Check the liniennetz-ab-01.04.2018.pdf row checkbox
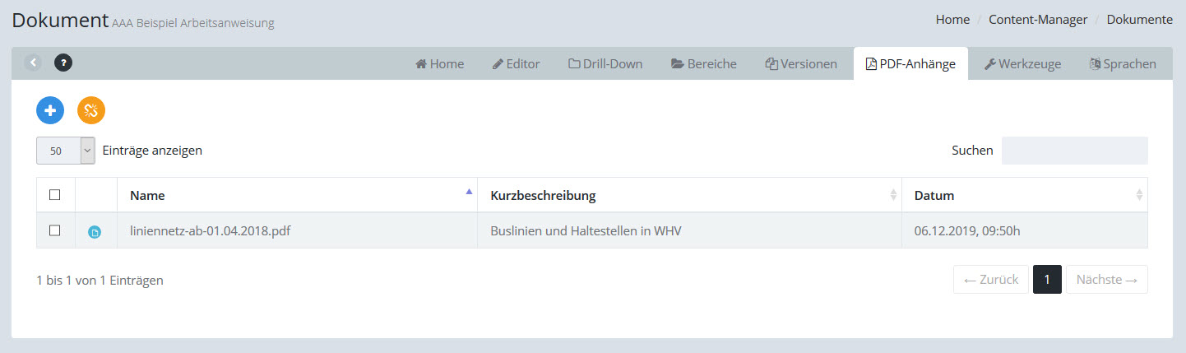 pos(55,231)
